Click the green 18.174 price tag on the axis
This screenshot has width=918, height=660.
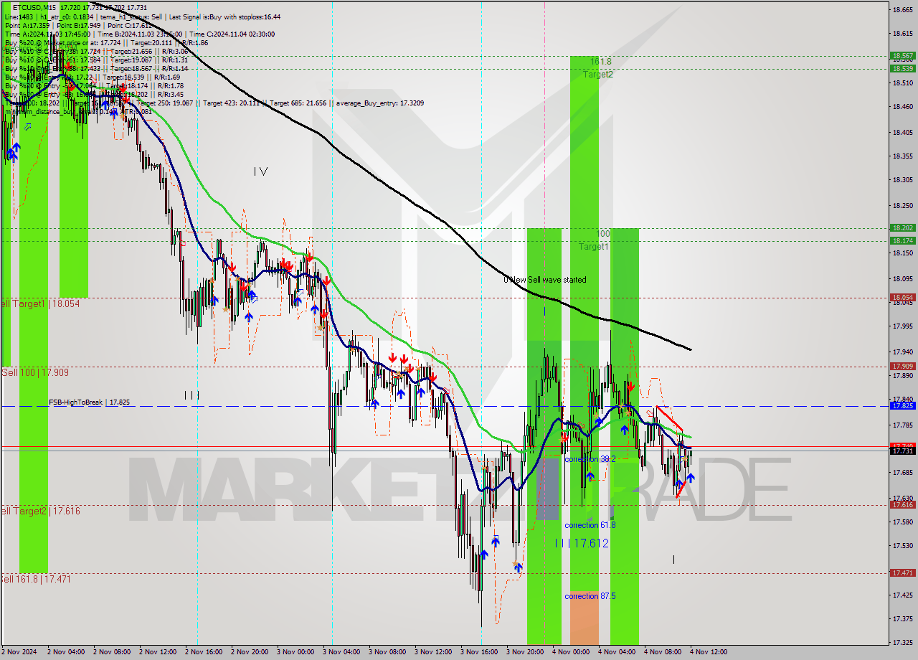pos(902,240)
